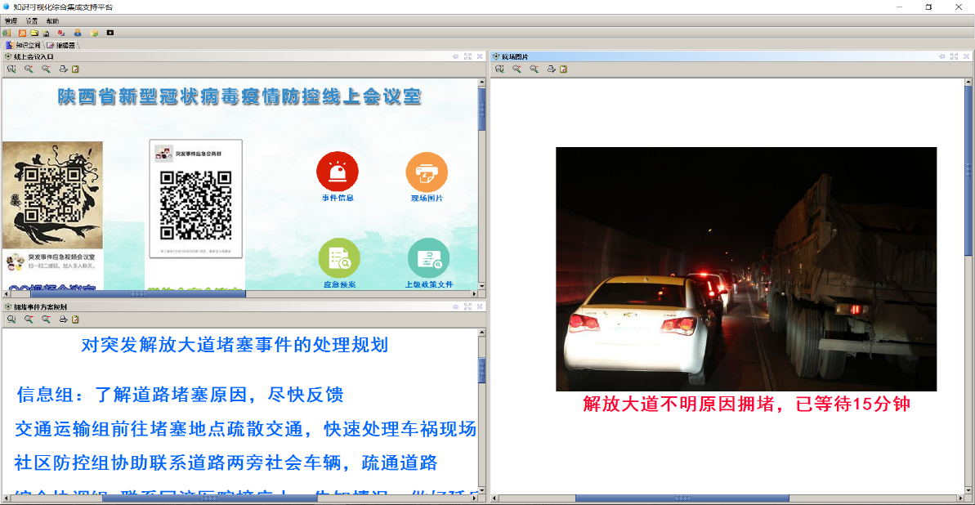Click the line starting 交通运输组前往堵塞地点
Image resolution: width=975 pixels, height=505 pixels.
point(245,429)
